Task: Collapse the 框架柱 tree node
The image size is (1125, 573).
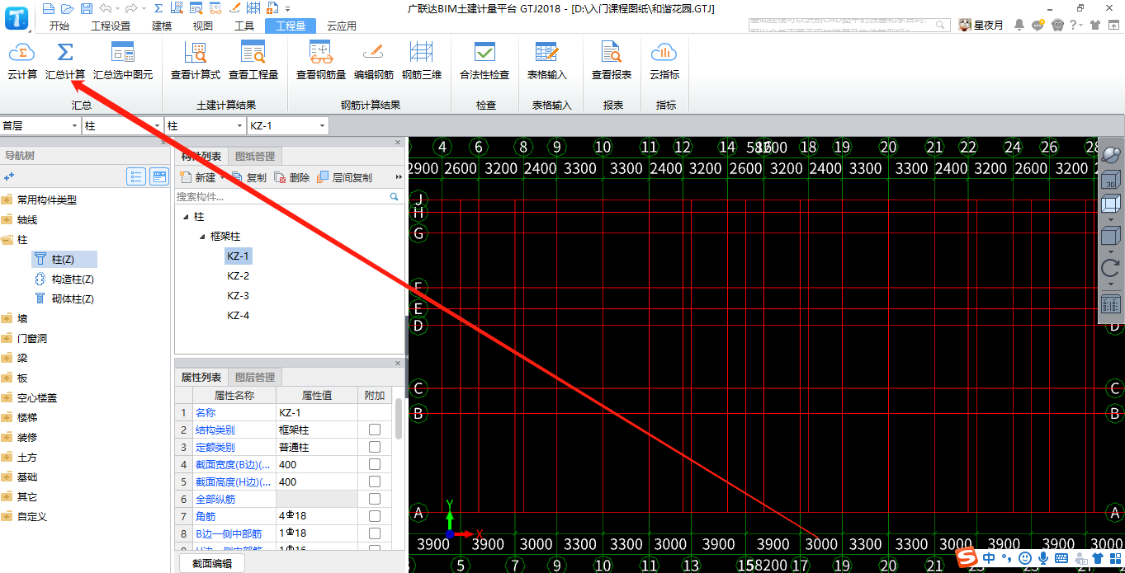Action: [203, 237]
